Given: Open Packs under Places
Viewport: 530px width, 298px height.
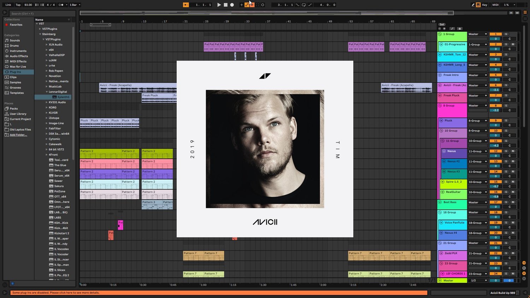Looking at the screenshot, I should pos(14,109).
